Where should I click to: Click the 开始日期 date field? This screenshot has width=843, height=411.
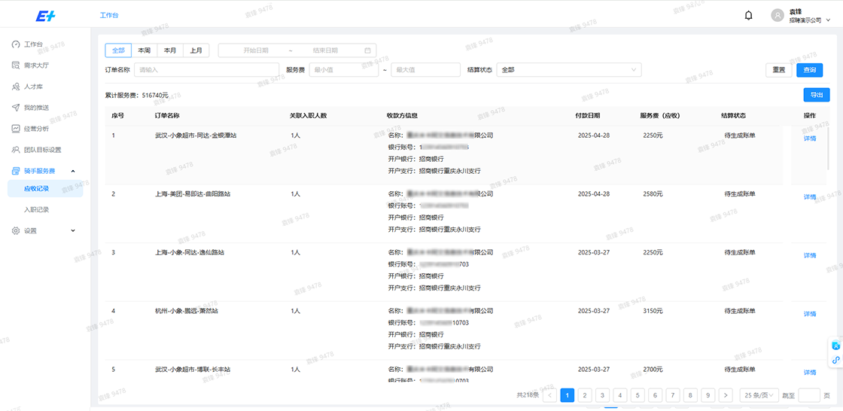pyautogui.click(x=255, y=50)
